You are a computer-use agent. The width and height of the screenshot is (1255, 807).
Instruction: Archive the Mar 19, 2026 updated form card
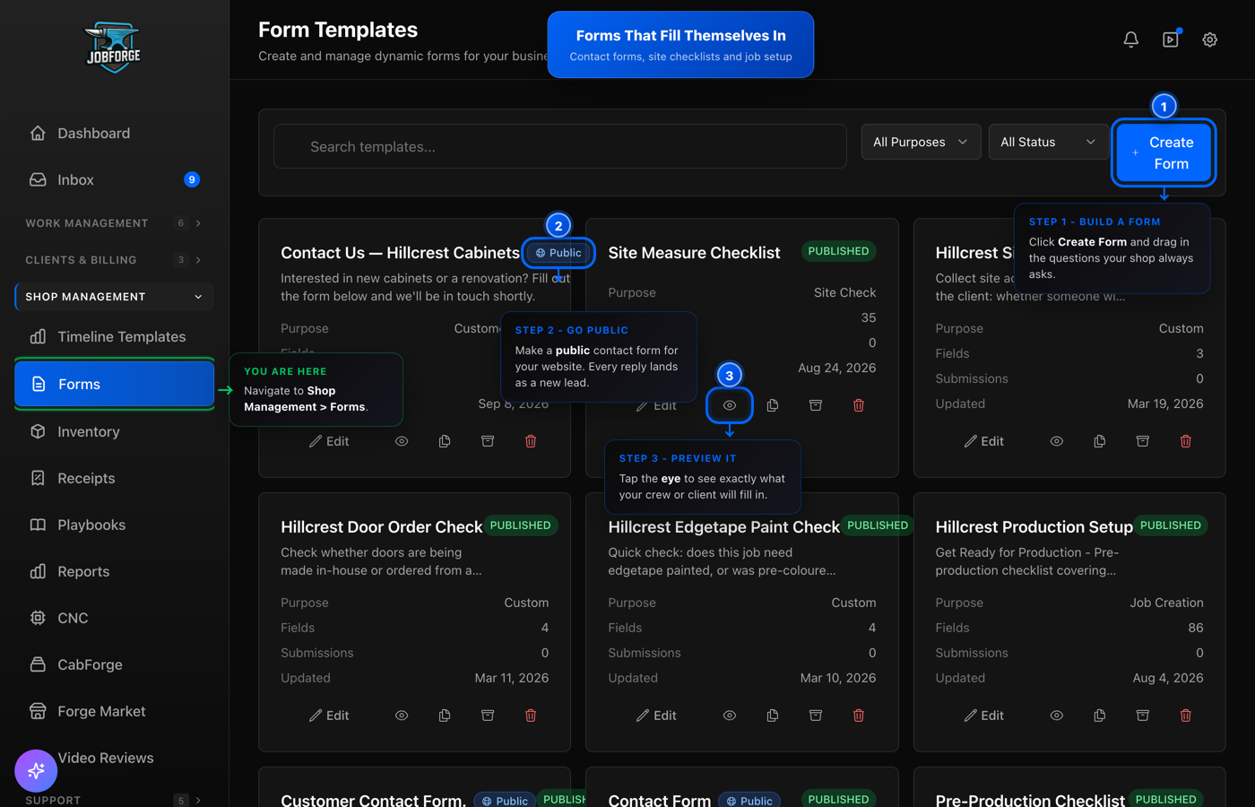click(x=1143, y=441)
